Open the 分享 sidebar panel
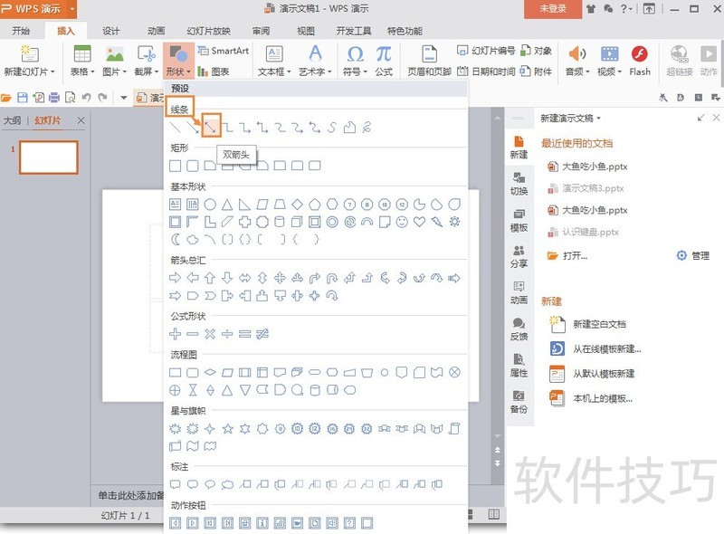 [x=519, y=256]
